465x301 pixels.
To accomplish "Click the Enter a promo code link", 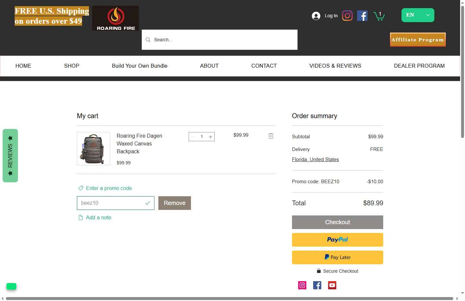I will coord(109,188).
